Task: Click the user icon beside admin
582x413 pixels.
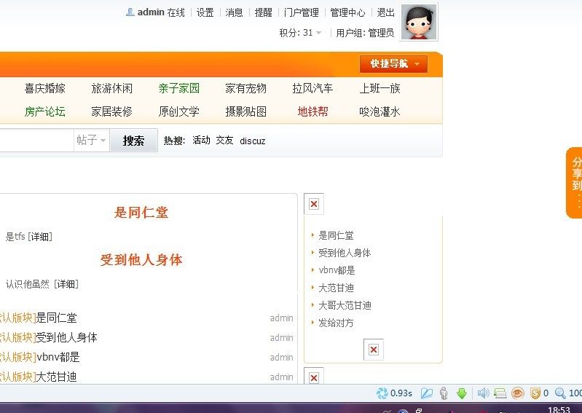Action: click(130, 12)
